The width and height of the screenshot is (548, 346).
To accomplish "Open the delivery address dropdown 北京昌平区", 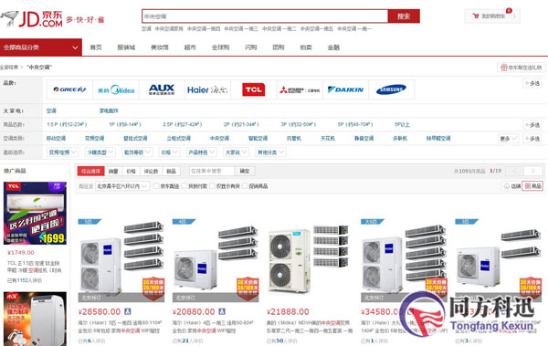I will tap(122, 186).
